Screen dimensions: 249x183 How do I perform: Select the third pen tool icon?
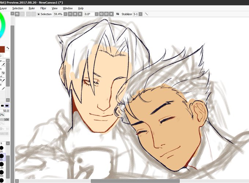point(3,81)
